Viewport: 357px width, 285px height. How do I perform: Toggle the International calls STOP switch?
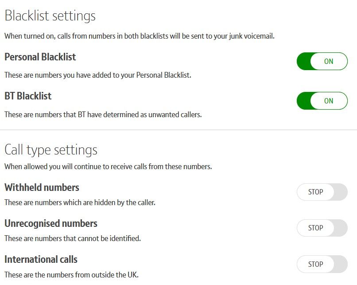pos(322,265)
